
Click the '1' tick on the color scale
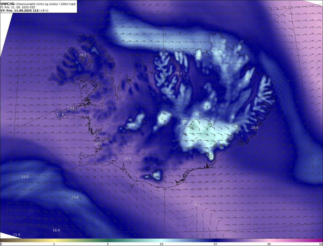click(54, 244)
